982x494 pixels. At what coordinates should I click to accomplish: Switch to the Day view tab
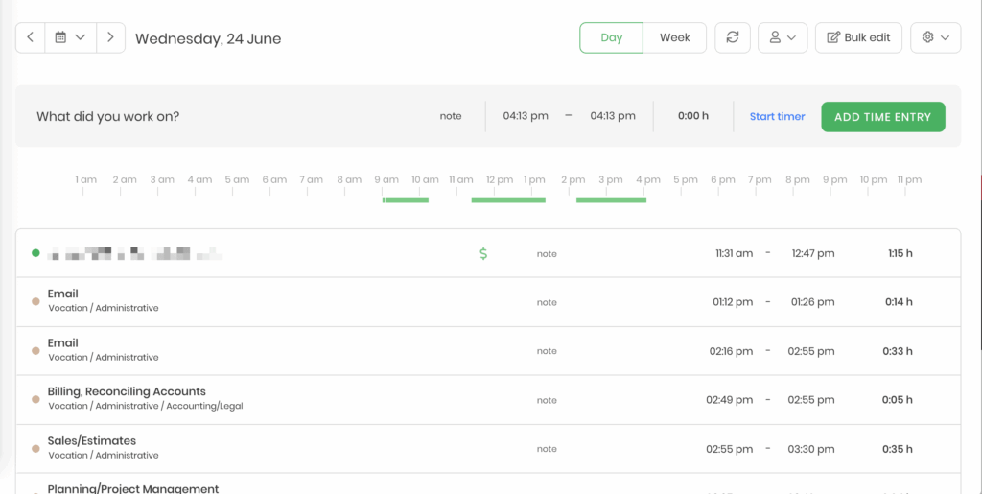coord(611,38)
